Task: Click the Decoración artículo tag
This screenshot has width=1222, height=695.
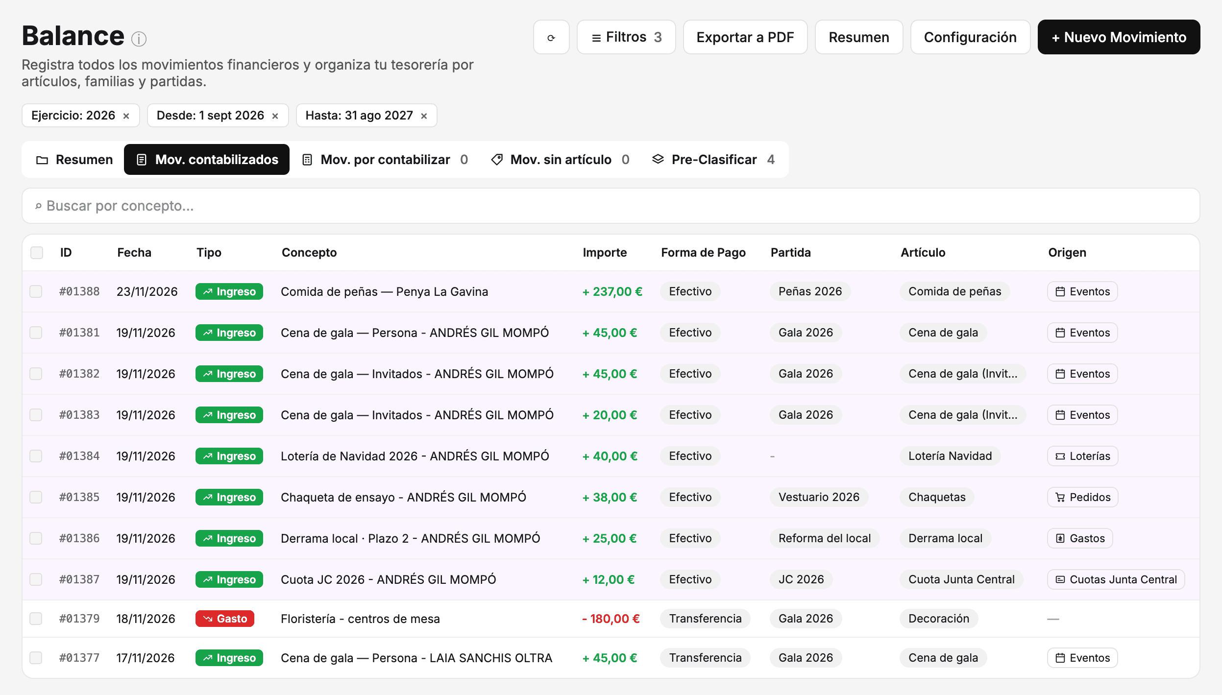Action: point(938,619)
